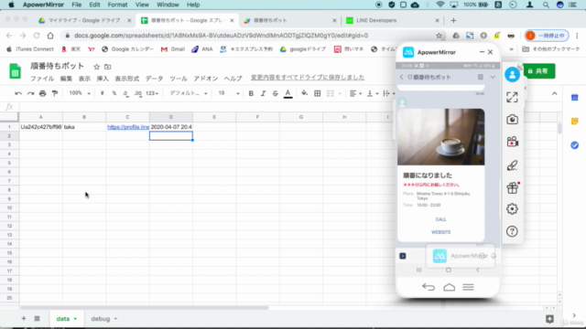Open the Keep side panel icon

[x=575, y=122]
